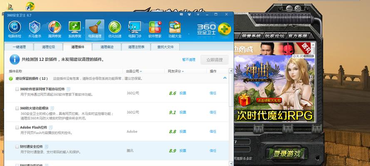Open the 软件管家 software manager icon
Viewport: 370px width, 166px height.
click(155, 29)
